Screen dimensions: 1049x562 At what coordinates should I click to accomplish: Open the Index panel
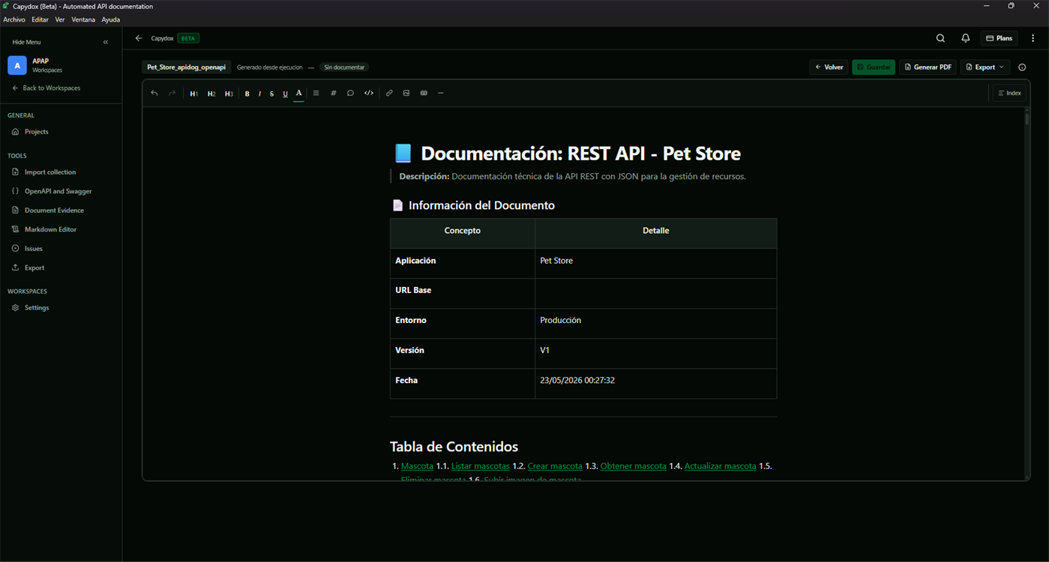(x=1009, y=93)
